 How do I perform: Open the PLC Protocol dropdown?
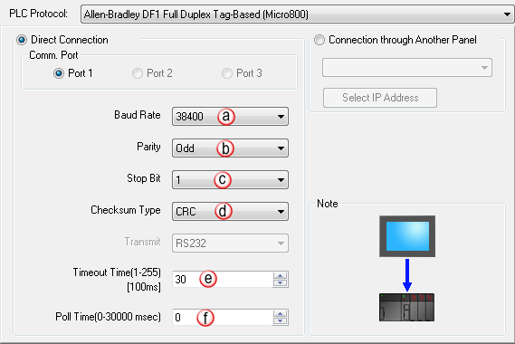pyautogui.click(x=297, y=14)
